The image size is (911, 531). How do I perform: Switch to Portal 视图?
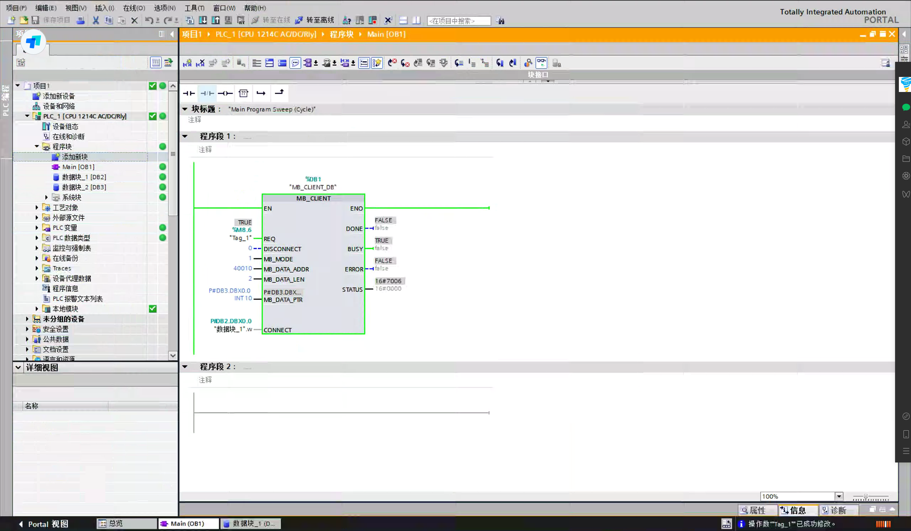coord(44,524)
